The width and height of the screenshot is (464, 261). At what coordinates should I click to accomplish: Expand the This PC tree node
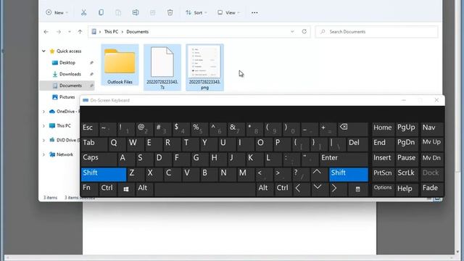tap(43, 126)
